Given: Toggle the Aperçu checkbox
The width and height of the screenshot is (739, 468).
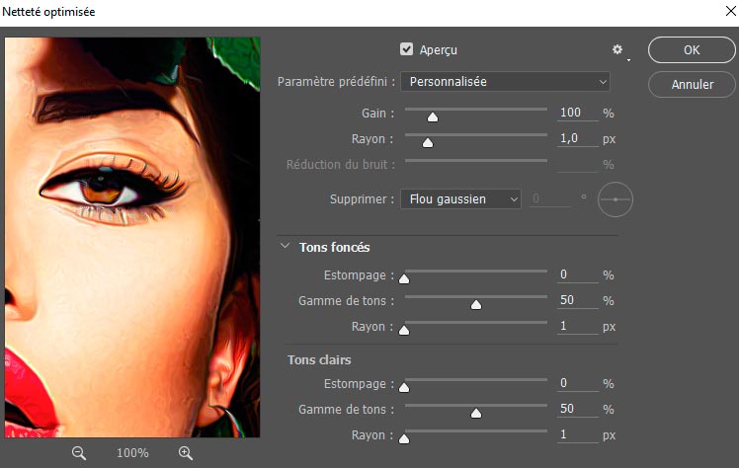Looking at the screenshot, I should click(x=406, y=49).
